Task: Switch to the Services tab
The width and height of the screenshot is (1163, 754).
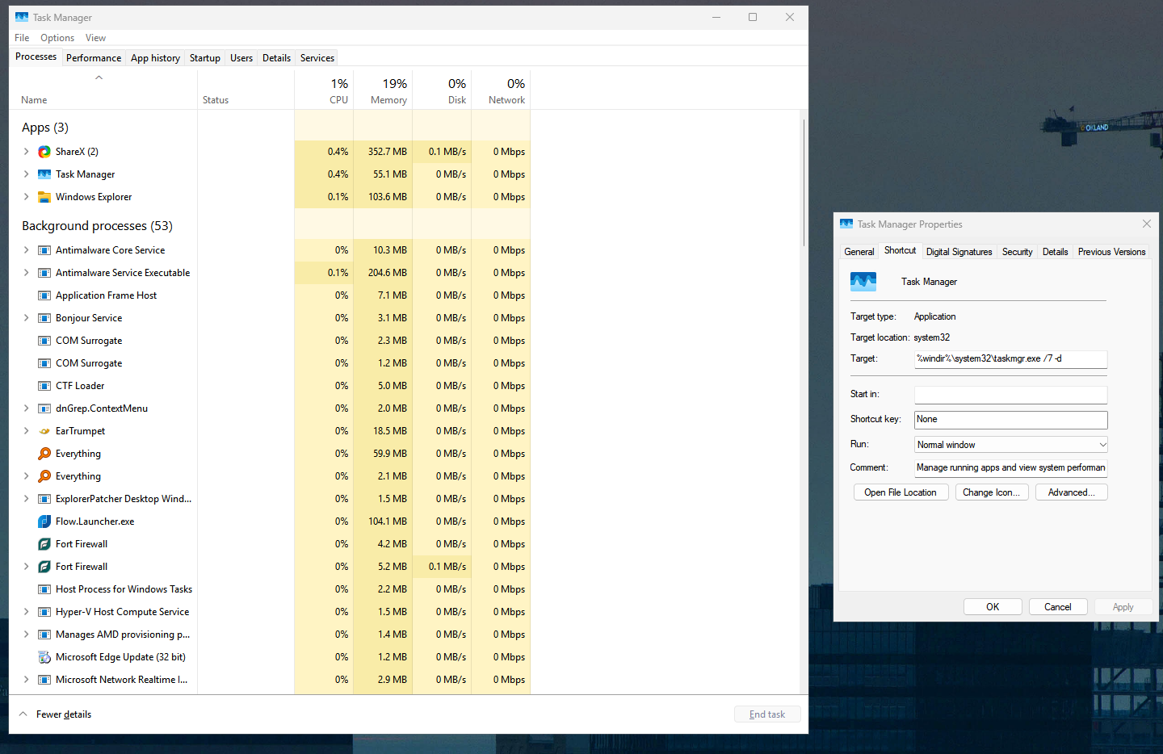Action: [317, 58]
